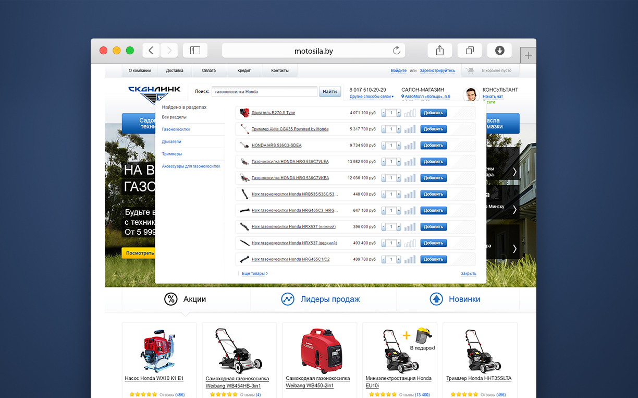Click the percent icon beside Акции
This screenshot has height=398, width=638.
pyautogui.click(x=171, y=299)
